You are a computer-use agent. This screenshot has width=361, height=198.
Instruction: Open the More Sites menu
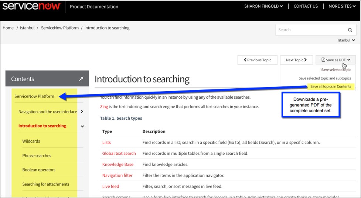pos(342,6)
